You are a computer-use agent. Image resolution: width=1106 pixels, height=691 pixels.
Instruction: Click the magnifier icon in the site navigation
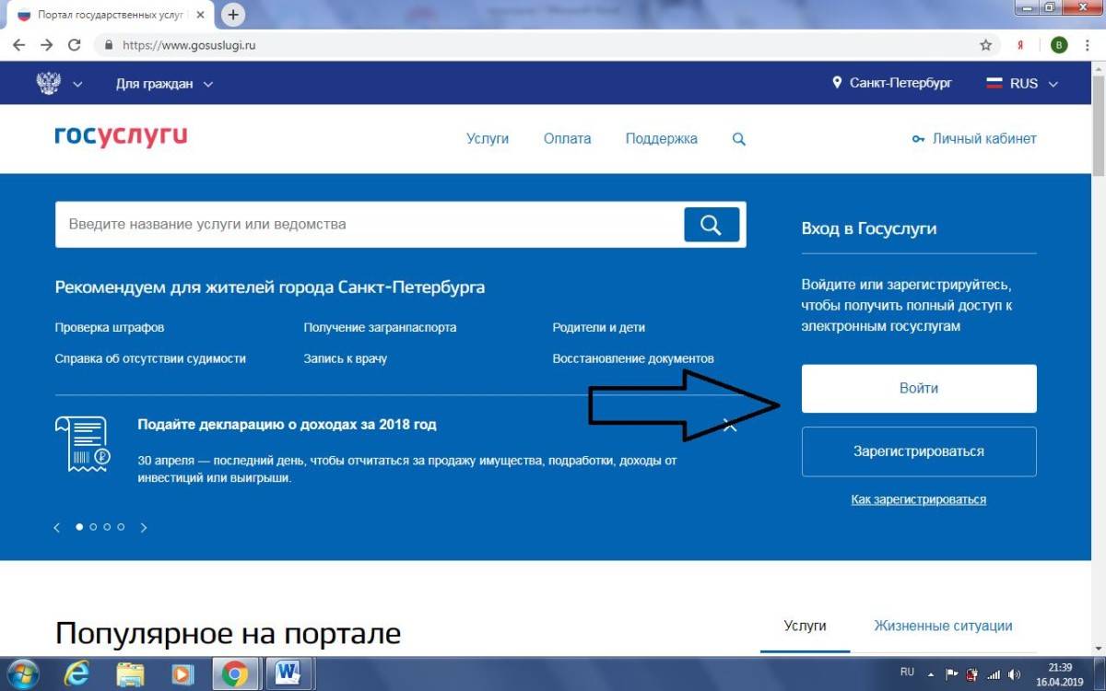point(738,139)
